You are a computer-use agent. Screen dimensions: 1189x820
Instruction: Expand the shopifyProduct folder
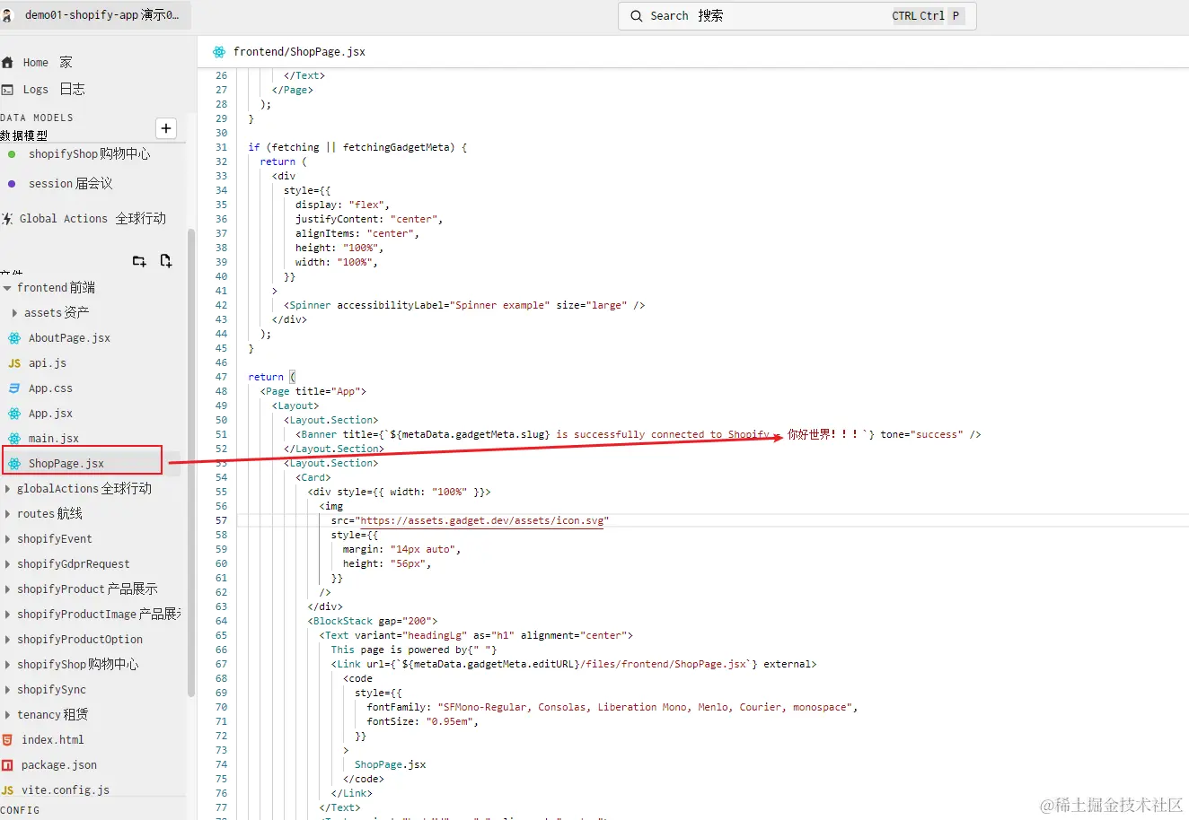point(7,589)
